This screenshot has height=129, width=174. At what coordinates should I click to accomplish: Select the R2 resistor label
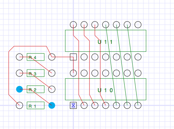[x=32, y=90]
